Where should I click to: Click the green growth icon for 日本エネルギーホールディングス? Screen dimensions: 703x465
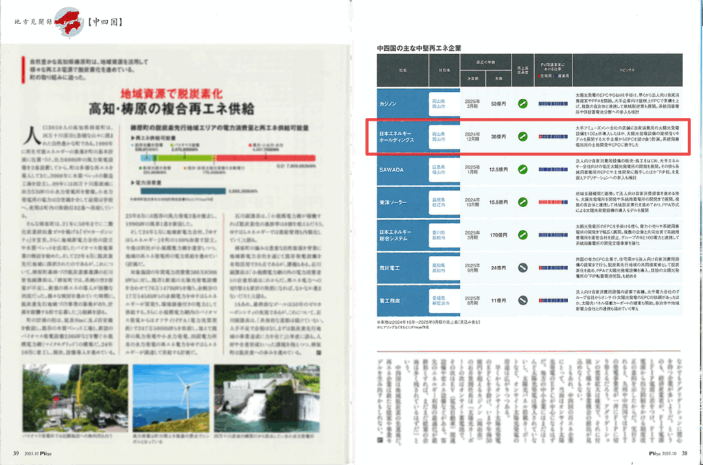pyautogui.click(x=522, y=136)
